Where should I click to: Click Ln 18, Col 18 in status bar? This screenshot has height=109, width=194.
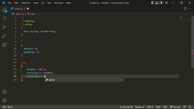click(126, 107)
